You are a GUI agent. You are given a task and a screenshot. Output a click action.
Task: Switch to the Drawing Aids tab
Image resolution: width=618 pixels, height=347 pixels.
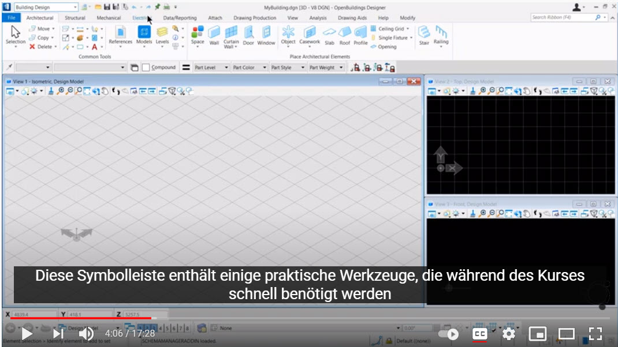point(352,18)
